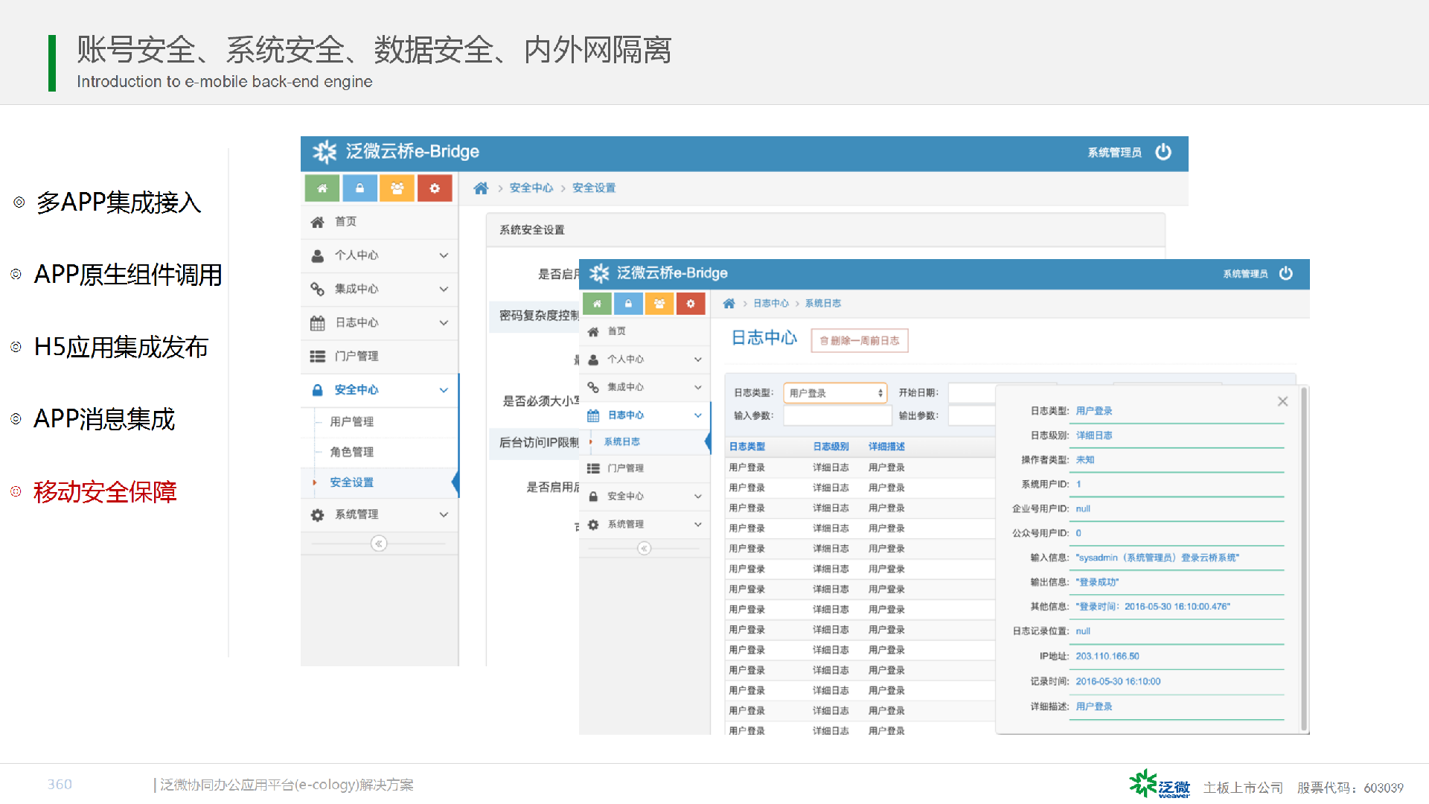This screenshot has height=804, width=1429.
Task: Click 日志中心 breadcrumb in front window
Action: [771, 303]
